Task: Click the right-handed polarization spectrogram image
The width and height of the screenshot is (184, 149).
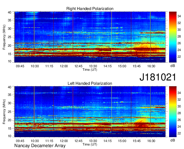Action: click(x=90, y=37)
